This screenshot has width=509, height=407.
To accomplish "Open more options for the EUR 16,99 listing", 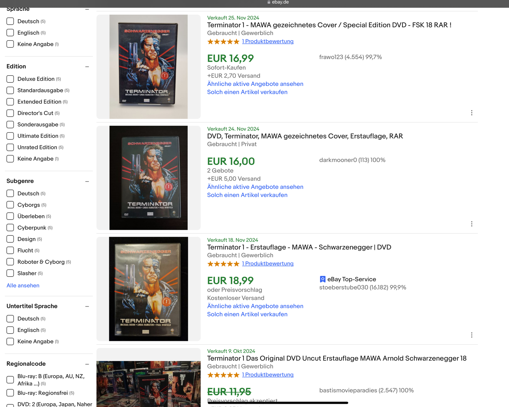I will tap(471, 113).
